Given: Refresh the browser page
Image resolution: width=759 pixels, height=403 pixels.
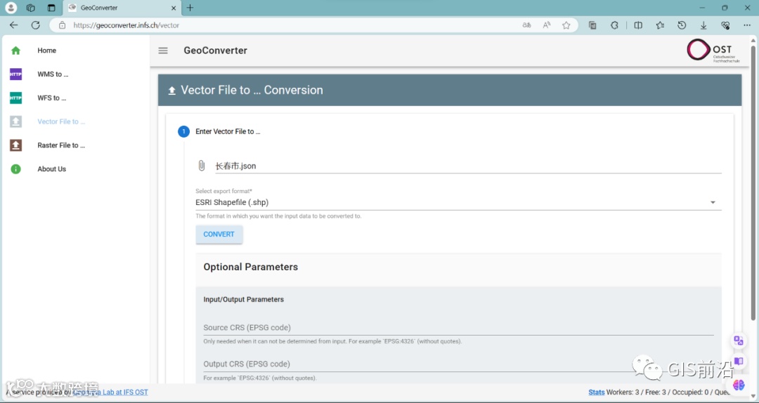Looking at the screenshot, I should (36, 25).
